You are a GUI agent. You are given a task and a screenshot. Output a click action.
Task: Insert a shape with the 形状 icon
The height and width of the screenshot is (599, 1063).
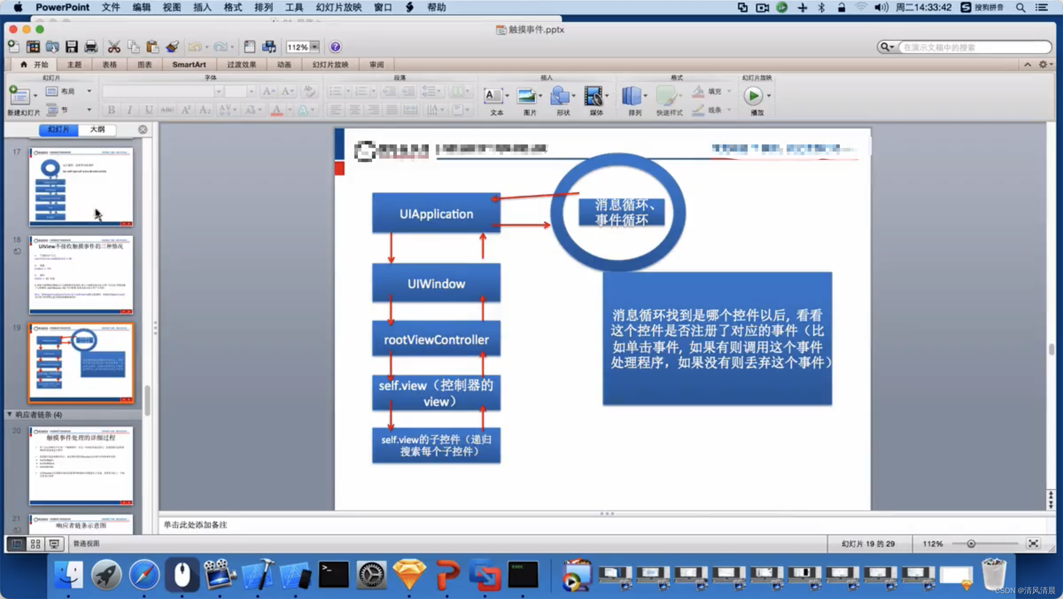tap(560, 96)
